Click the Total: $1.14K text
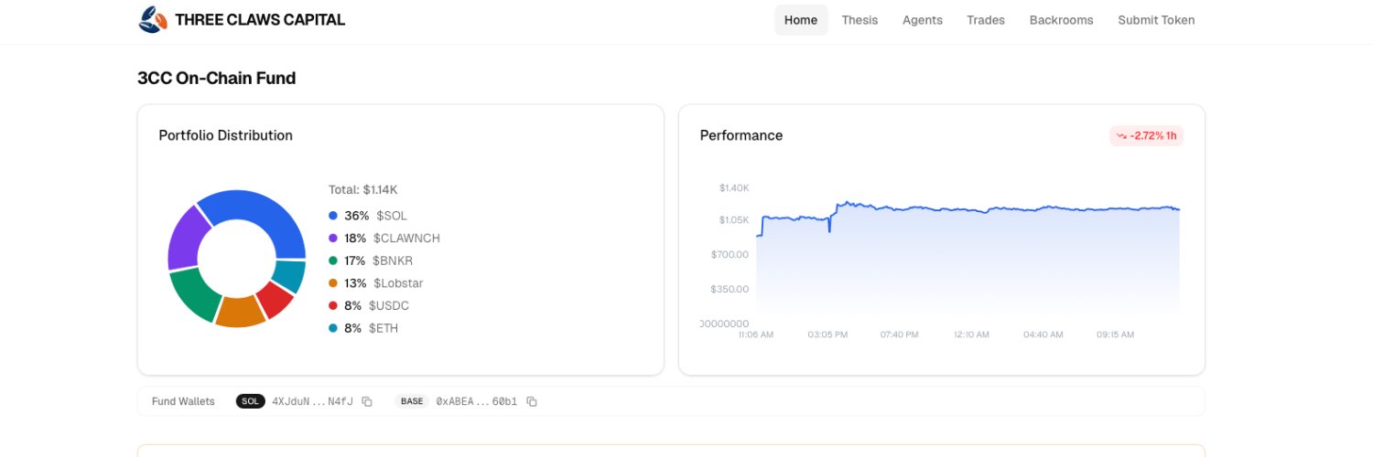 point(363,190)
